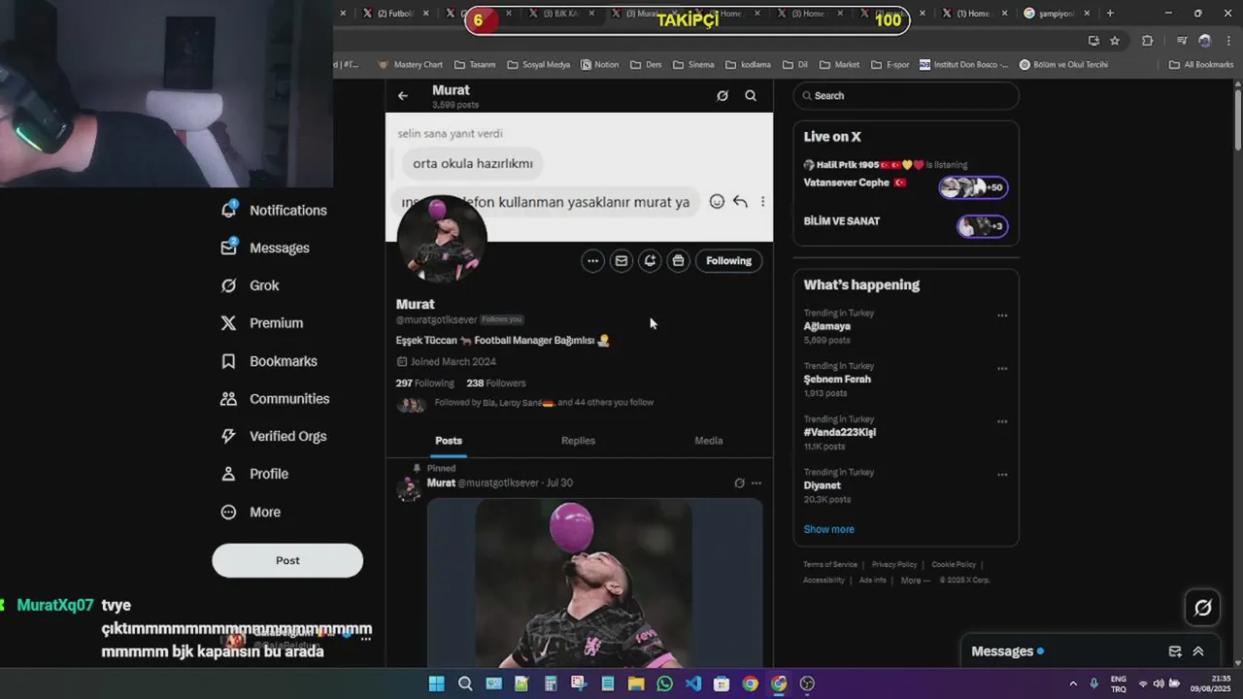Open options for the Ağlamaya trend
This screenshot has height=699, width=1243.
click(x=1002, y=316)
